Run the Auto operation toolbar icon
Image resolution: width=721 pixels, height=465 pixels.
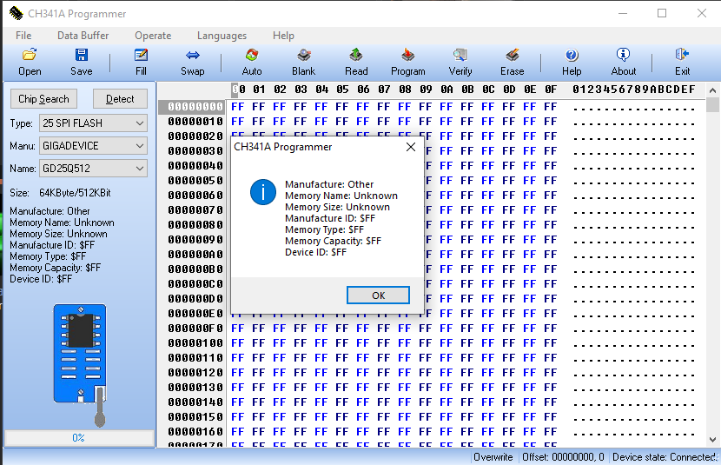[252, 56]
